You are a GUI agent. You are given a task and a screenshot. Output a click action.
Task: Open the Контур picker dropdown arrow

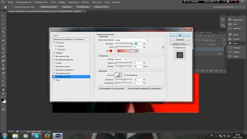(x=121, y=75)
